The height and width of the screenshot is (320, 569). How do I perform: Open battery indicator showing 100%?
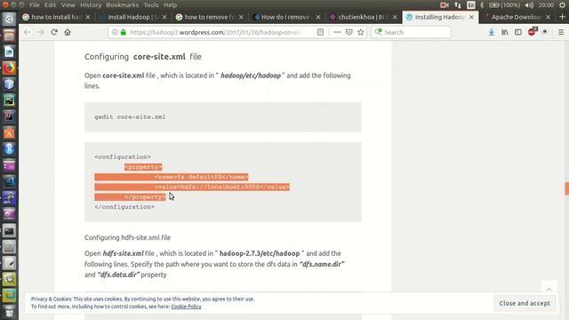tap(504, 4)
